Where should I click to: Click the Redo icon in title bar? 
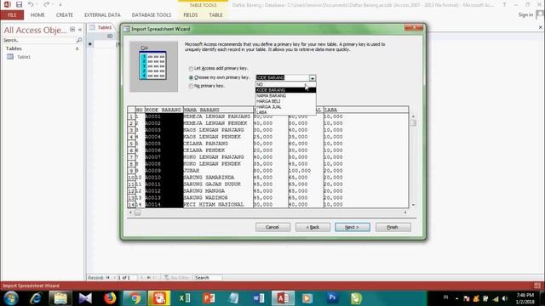(46, 4)
